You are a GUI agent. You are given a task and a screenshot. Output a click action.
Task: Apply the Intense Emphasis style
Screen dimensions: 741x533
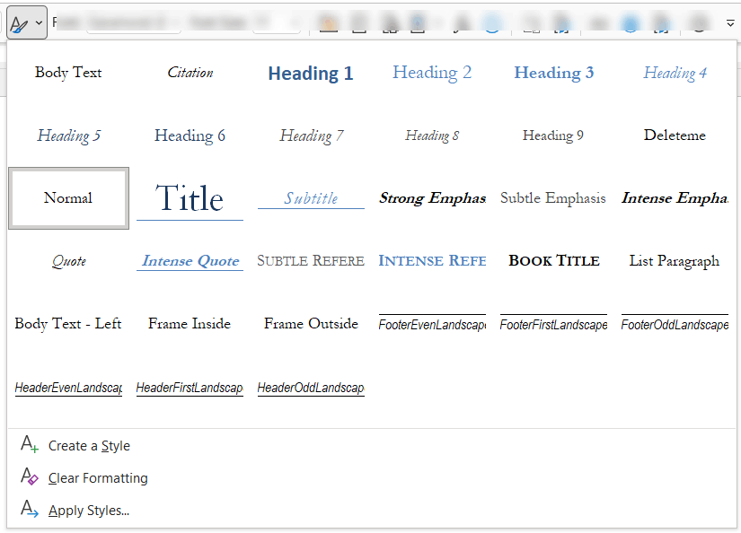pos(675,198)
